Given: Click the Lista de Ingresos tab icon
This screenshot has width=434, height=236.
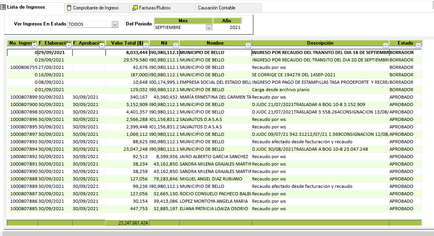Looking at the screenshot, I should point(3,7).
